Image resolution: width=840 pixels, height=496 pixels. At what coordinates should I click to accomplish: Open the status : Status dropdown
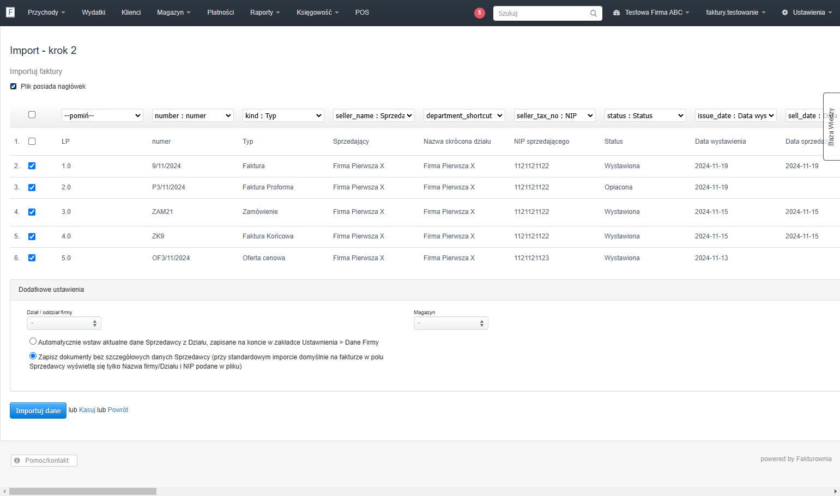pos(645,115)
